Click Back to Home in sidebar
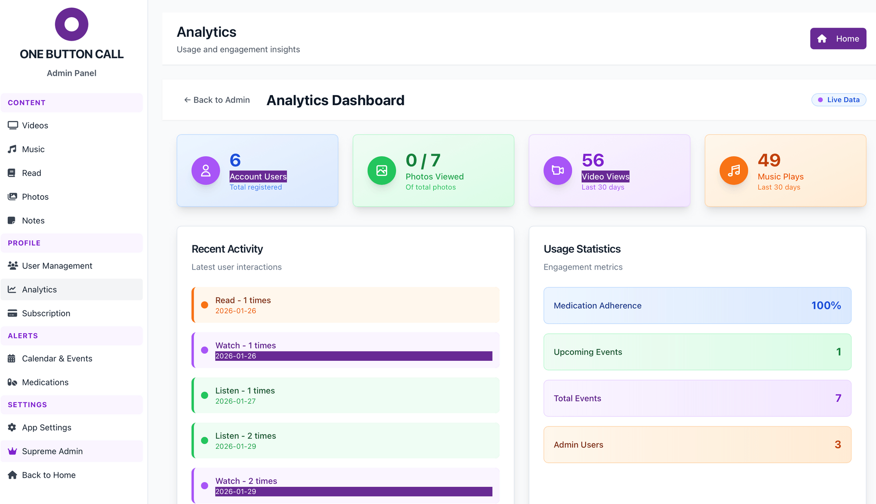 [49, 475]
